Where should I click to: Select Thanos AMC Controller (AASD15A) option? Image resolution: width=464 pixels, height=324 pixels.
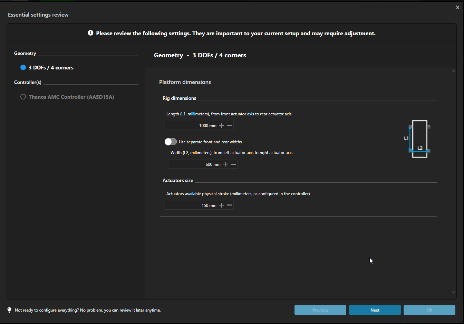23,97
